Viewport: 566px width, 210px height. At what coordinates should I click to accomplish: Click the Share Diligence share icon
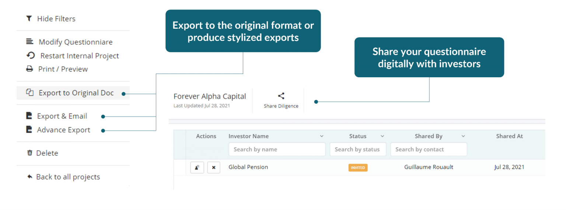point(281,96)
